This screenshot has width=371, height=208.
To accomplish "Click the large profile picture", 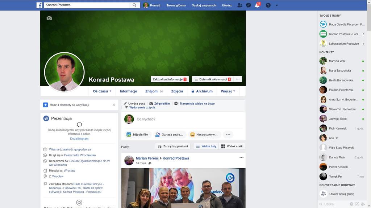I will click(64, 72).
